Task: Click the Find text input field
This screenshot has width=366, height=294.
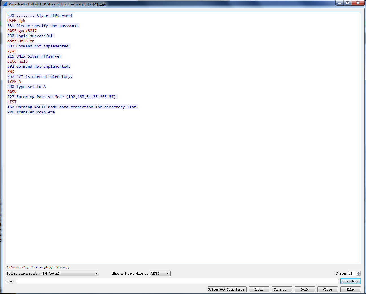Action: [177, 281]
